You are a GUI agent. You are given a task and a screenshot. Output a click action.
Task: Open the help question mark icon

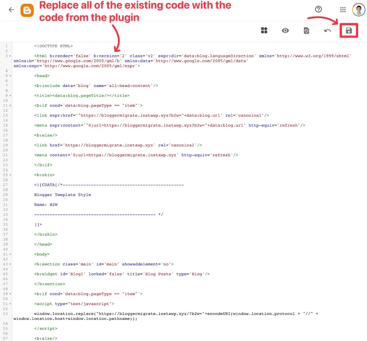pyautogui.click(x=318, y=9)
